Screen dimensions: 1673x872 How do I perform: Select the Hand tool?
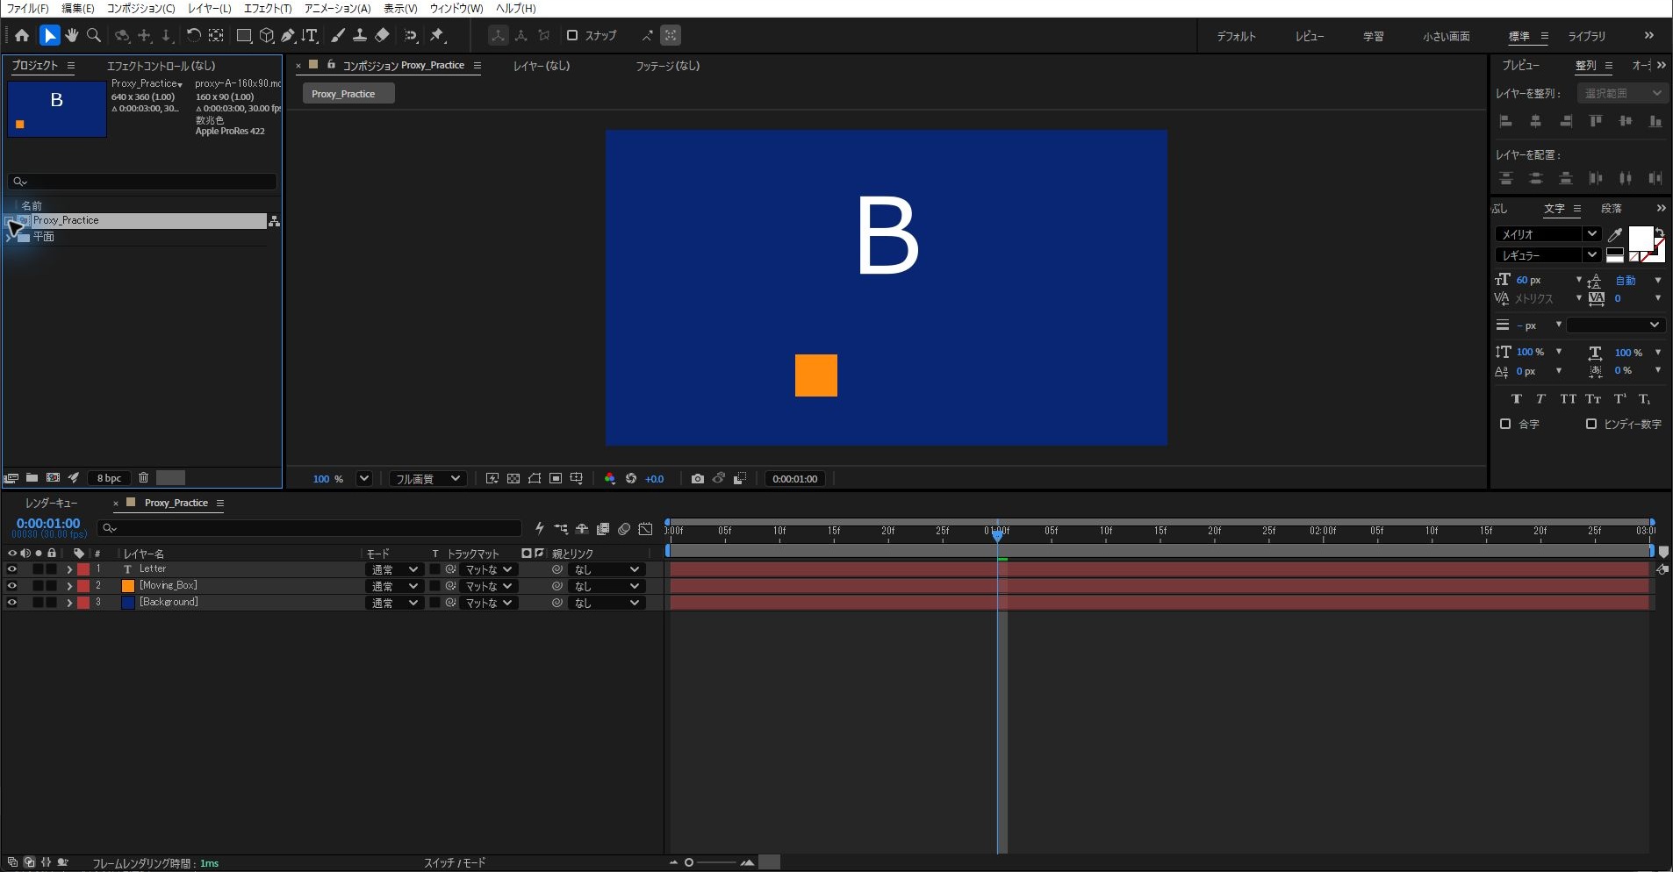pos(72,36)
